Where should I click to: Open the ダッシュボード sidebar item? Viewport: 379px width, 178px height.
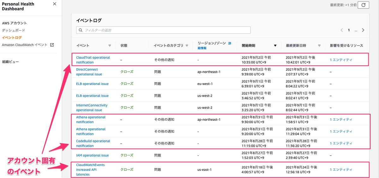pos(13,31)
